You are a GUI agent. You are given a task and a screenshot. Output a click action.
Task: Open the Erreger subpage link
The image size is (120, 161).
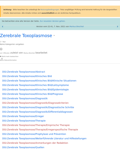click(x=23, y=116)
